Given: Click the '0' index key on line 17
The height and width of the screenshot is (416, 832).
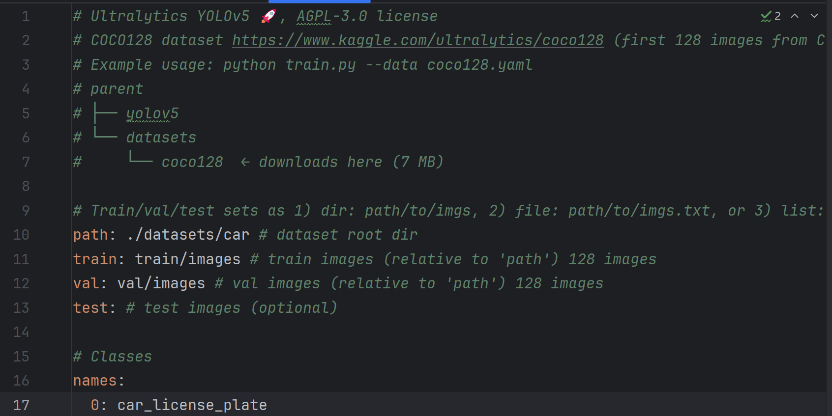Looking at the screenshot, I should click(x=95, y=405).
